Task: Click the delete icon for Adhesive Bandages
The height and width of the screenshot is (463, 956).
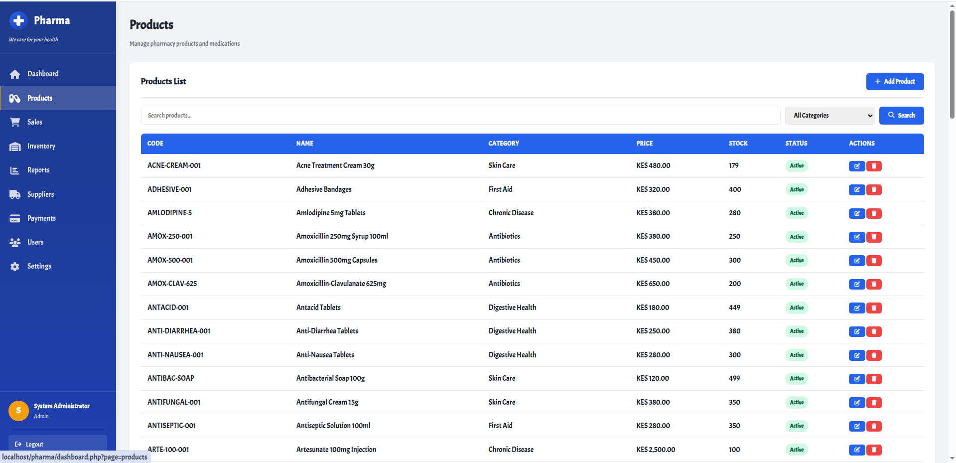Action: [874, 190]
